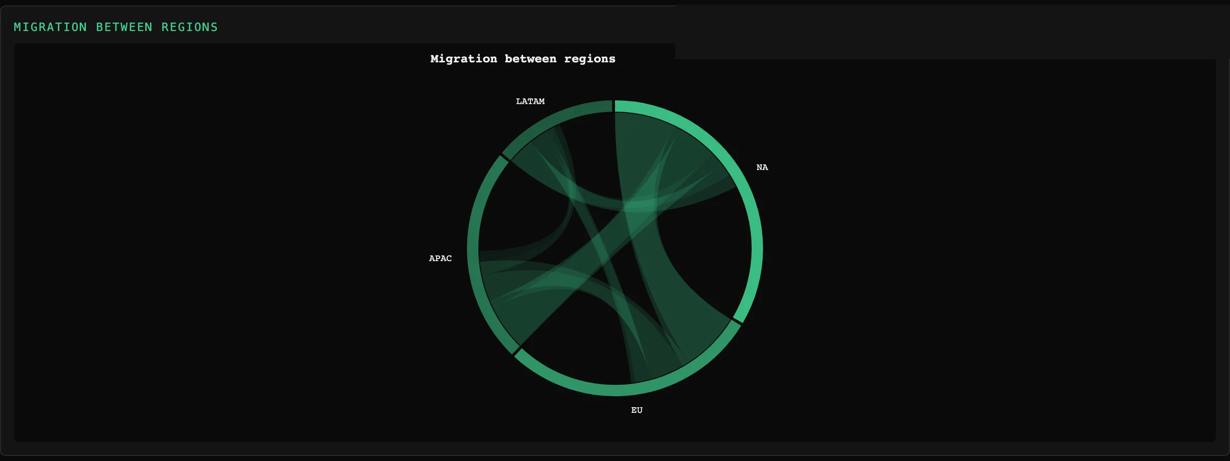Click the "Migration between regions" chart title
This screenshot has width=1230, height=461.
click(523, 59)
